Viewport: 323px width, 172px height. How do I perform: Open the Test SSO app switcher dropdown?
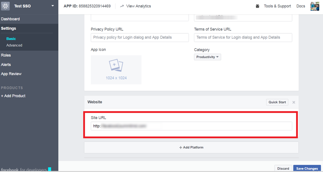[52, 6]
